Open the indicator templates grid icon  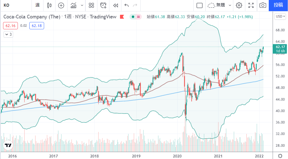click(91, 5)
